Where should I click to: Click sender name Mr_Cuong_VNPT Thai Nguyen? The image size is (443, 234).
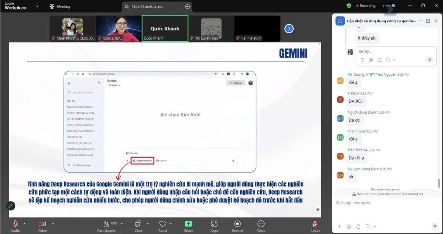(372, 74)
